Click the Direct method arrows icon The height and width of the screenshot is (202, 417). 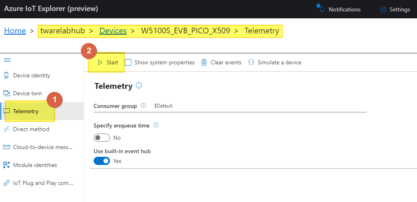tap(7, 129)
